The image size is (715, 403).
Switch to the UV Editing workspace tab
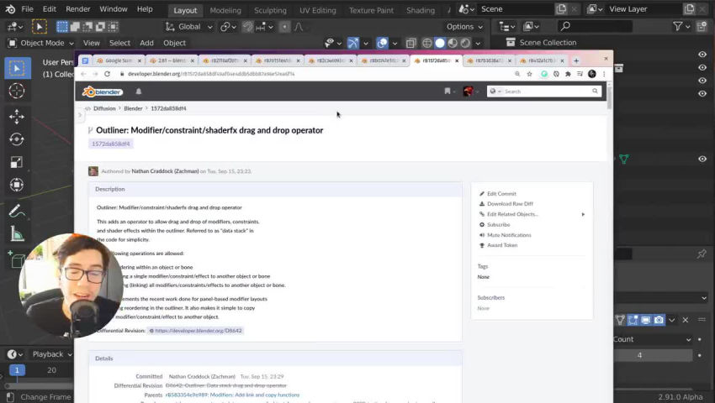point(317,10)
